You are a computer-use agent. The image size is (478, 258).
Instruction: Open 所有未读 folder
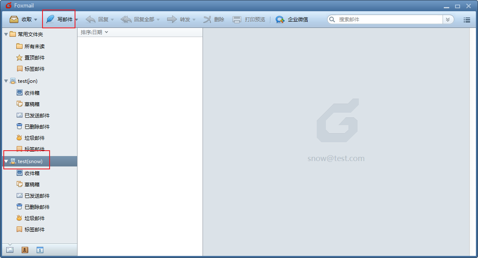tap(34, 46)
